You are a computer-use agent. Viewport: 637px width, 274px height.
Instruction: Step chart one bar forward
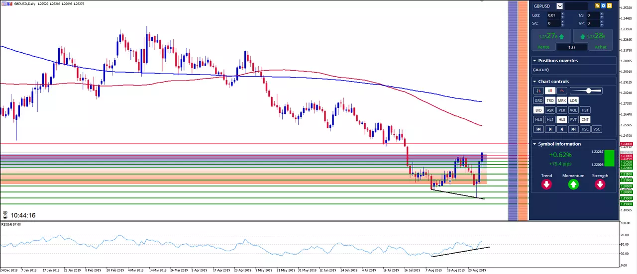562,129
